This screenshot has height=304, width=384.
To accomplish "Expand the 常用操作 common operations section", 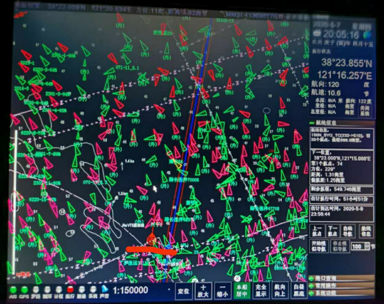I will (342, 285).
